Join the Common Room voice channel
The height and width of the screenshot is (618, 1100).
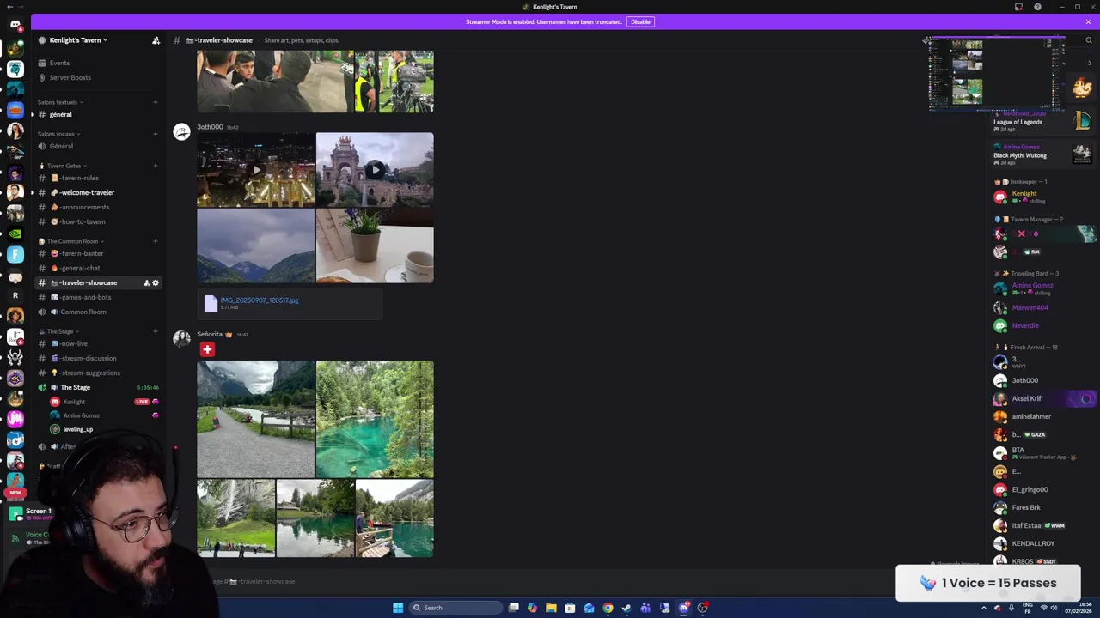(x=82, y=312)
